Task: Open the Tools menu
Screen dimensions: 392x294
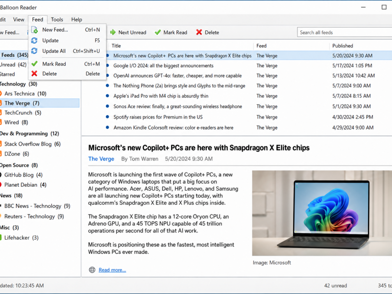Action: coord(57,20)
